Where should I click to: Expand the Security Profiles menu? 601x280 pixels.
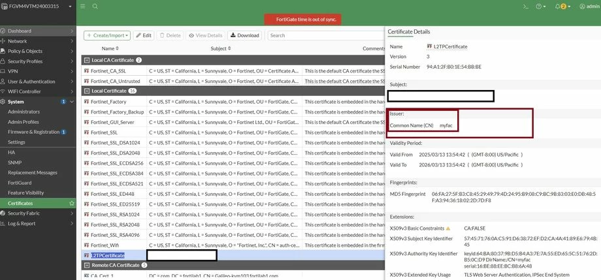click(x=38, y=61)
